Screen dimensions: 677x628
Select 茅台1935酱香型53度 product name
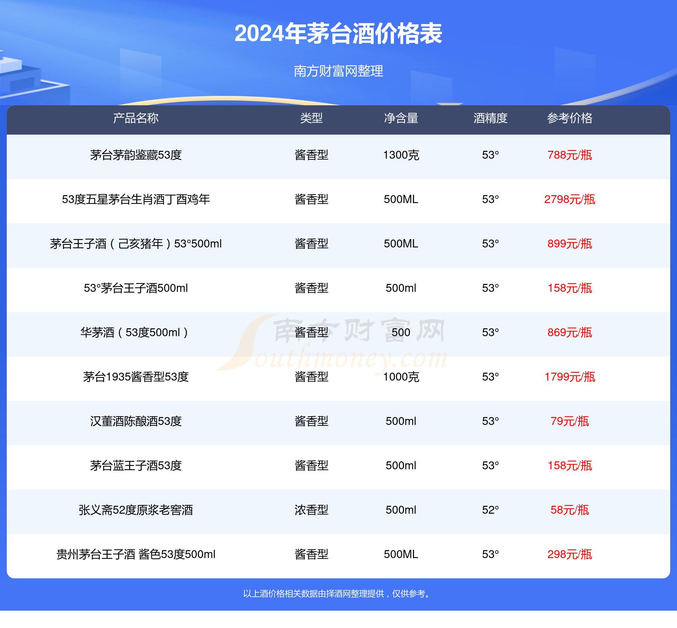[x=136, y=377]
